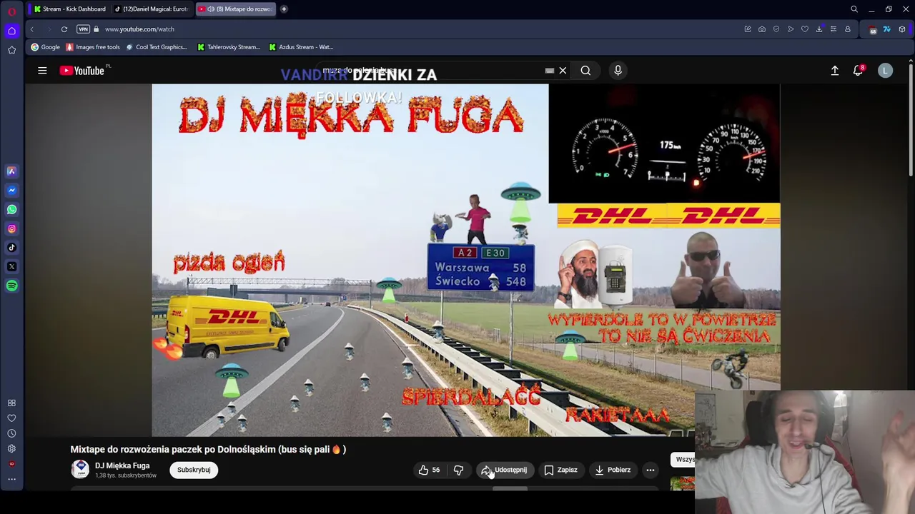The height and width of the screenshot is (514, 915).
Task: Open TikTok from the sidebar
Action: click(x=11, y=248)
